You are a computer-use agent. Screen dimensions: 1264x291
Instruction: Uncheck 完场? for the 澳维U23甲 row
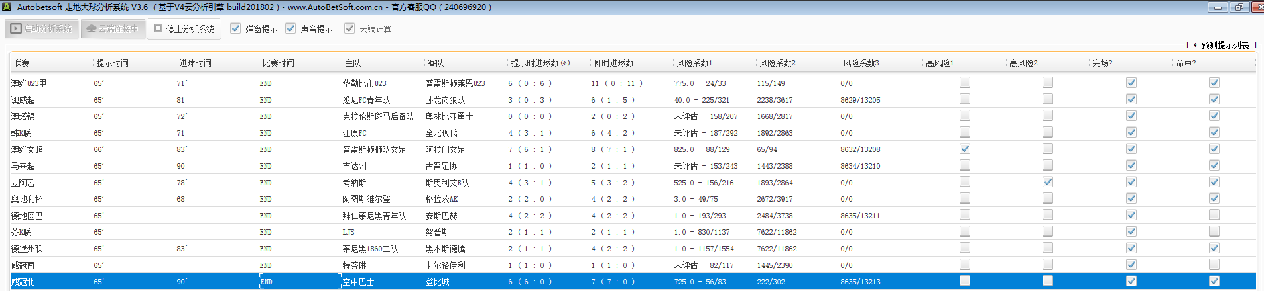1131,83
